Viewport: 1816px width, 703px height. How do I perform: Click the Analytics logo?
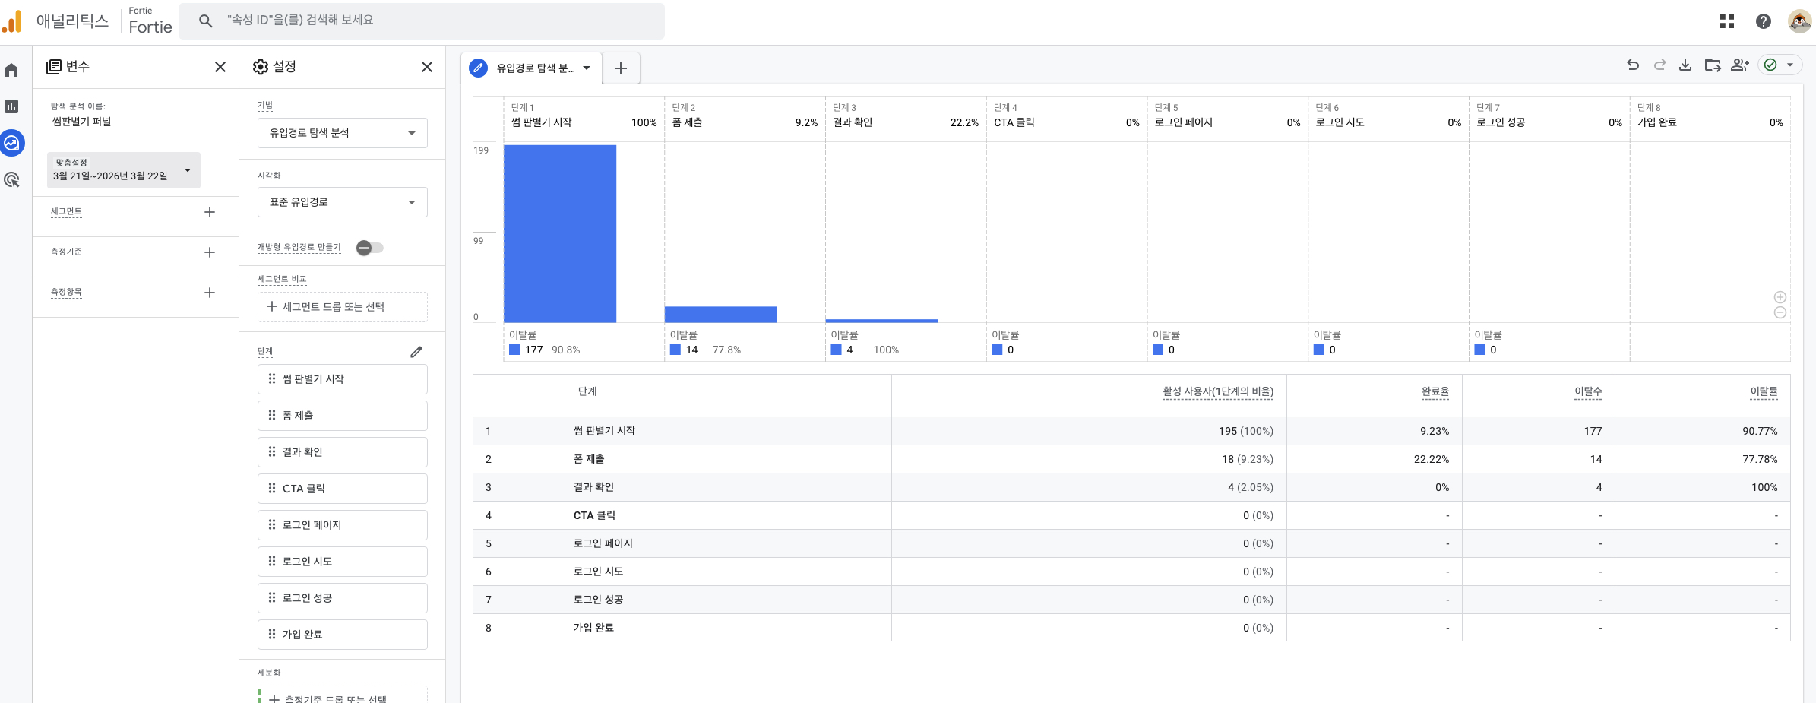click(x=12, y=21)
